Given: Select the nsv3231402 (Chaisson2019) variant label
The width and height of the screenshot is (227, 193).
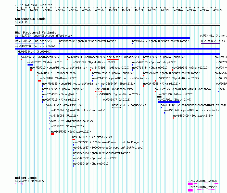Looking at the screenshot, I should tap(34, 41).
